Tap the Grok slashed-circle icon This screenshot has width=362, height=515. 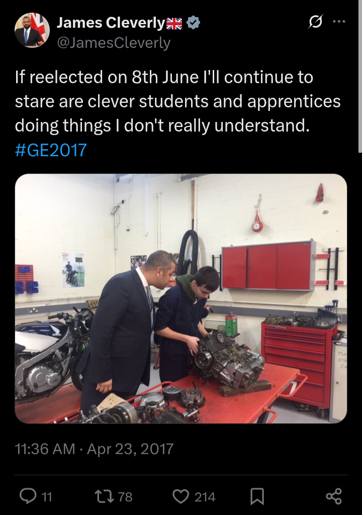pyautogui.click(x=315, y=22)
